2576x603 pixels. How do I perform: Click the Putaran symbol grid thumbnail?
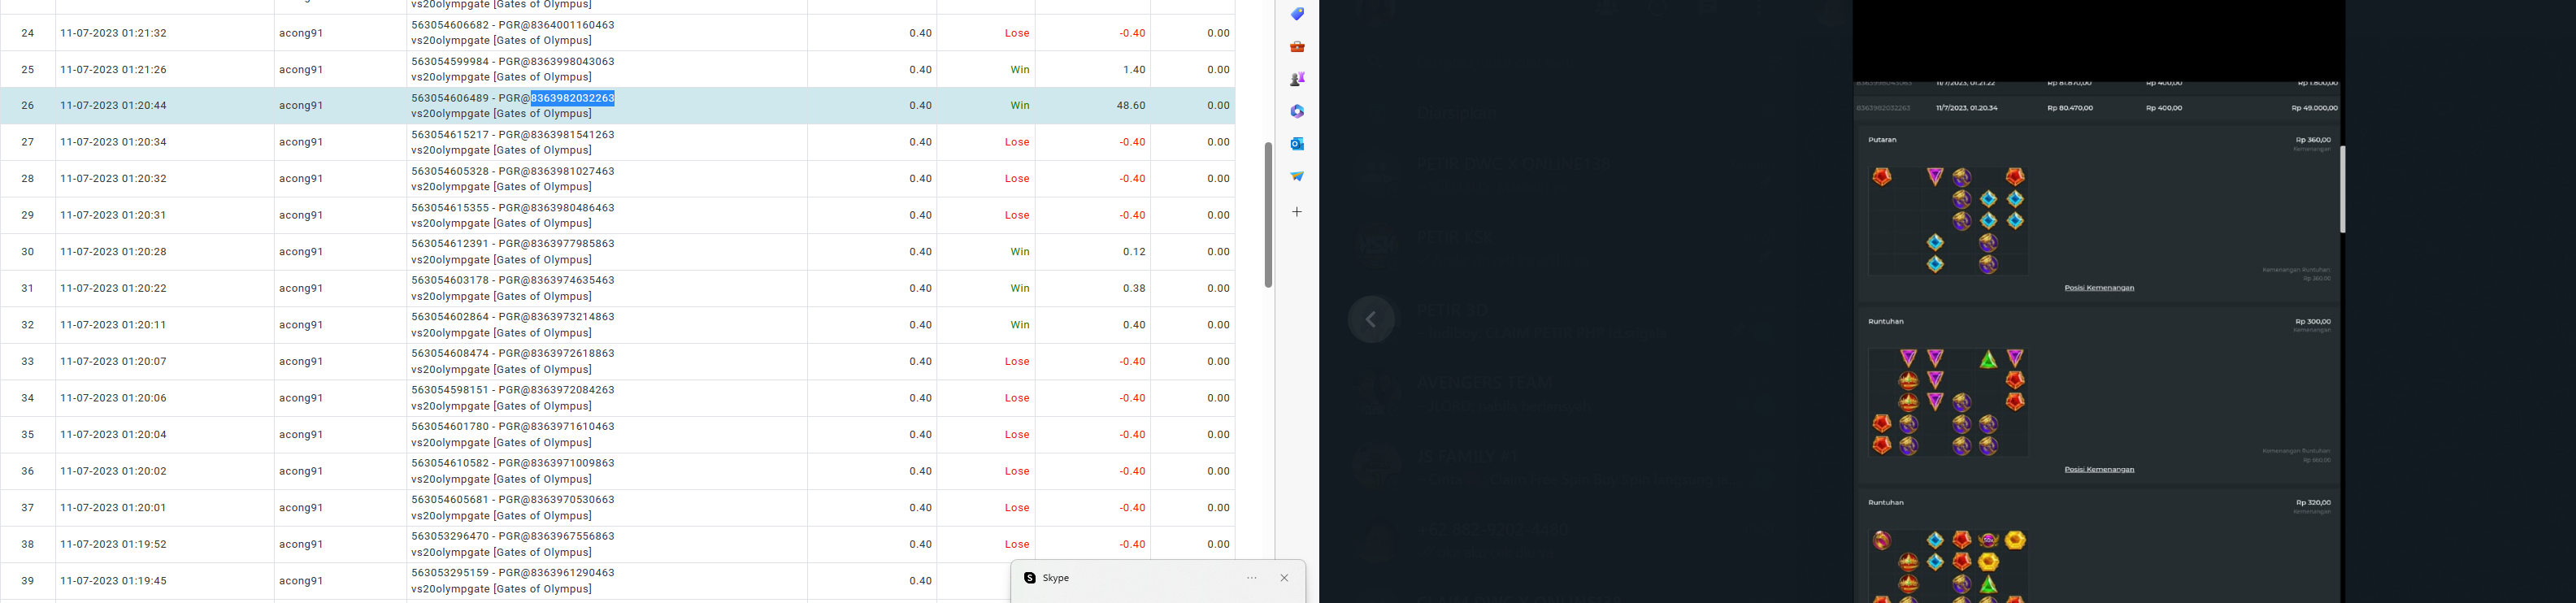1948,220
